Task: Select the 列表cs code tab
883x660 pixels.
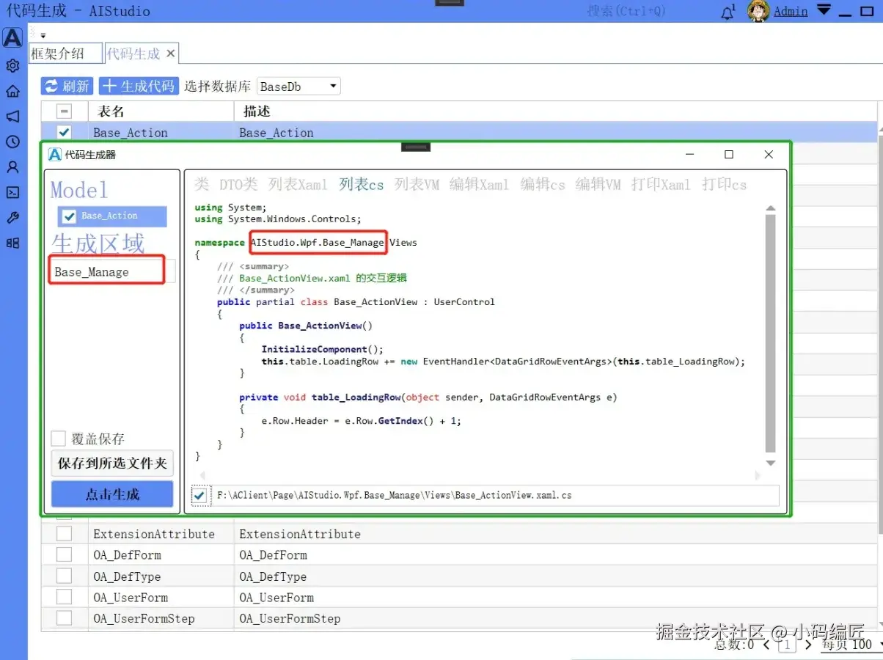Action: (362, 185)
